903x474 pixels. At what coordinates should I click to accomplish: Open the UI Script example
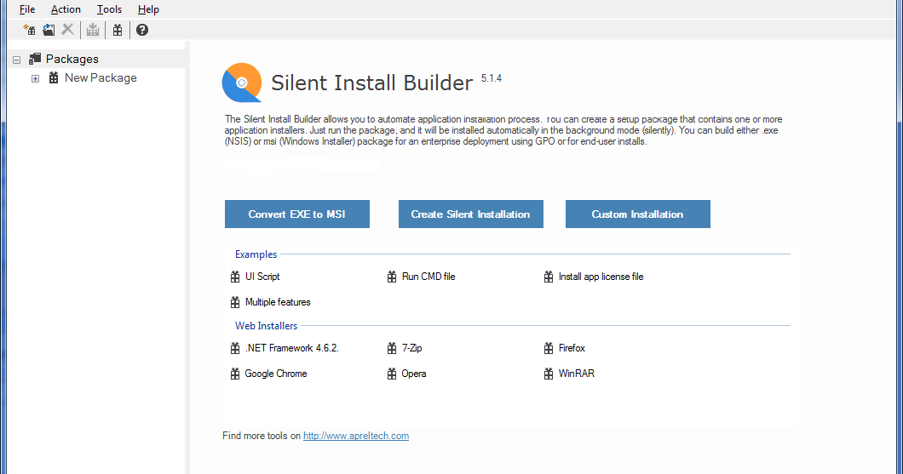tap(262, 277)
